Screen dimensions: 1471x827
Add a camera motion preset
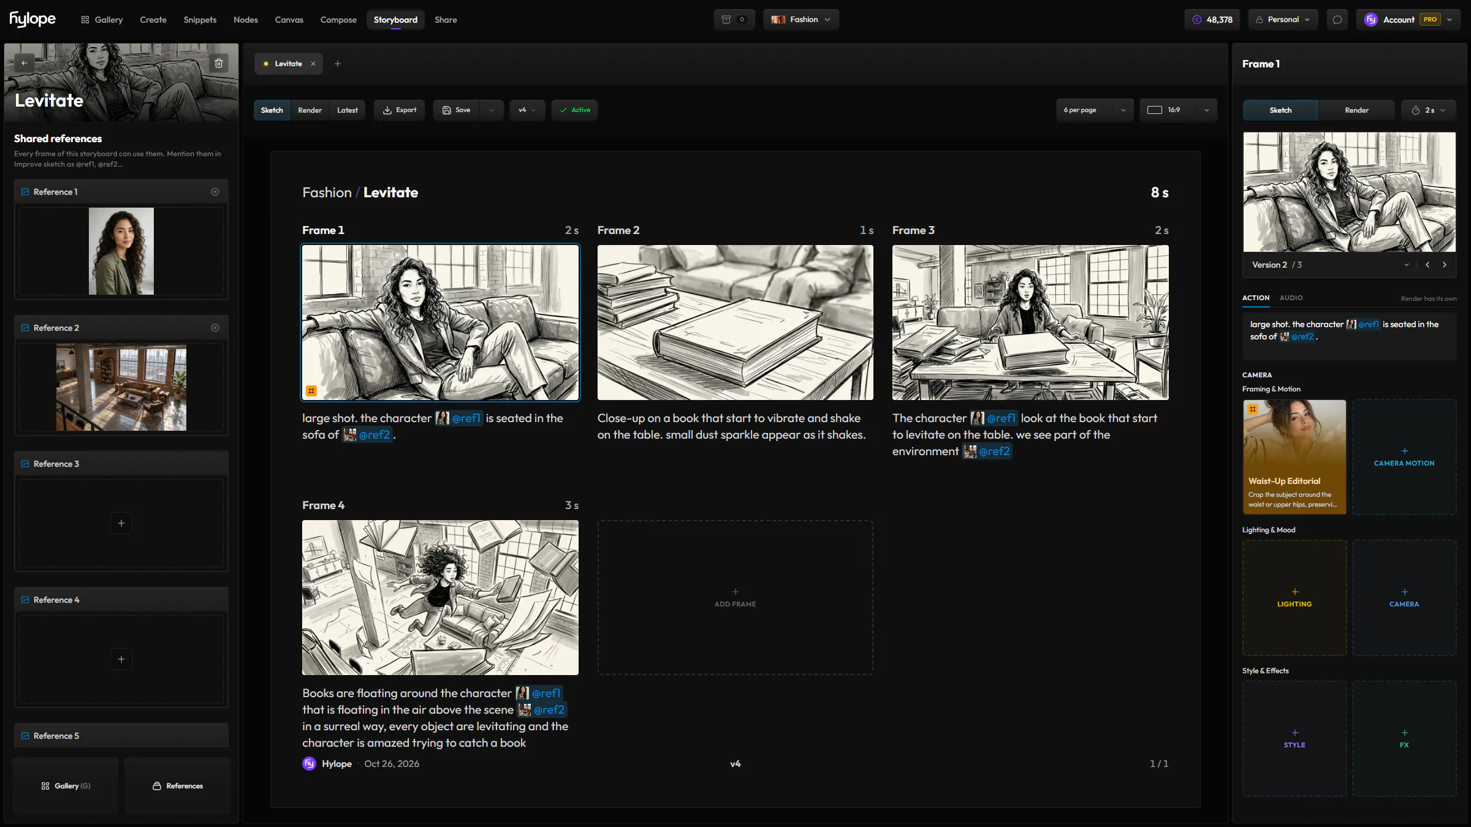[1404, 457]
